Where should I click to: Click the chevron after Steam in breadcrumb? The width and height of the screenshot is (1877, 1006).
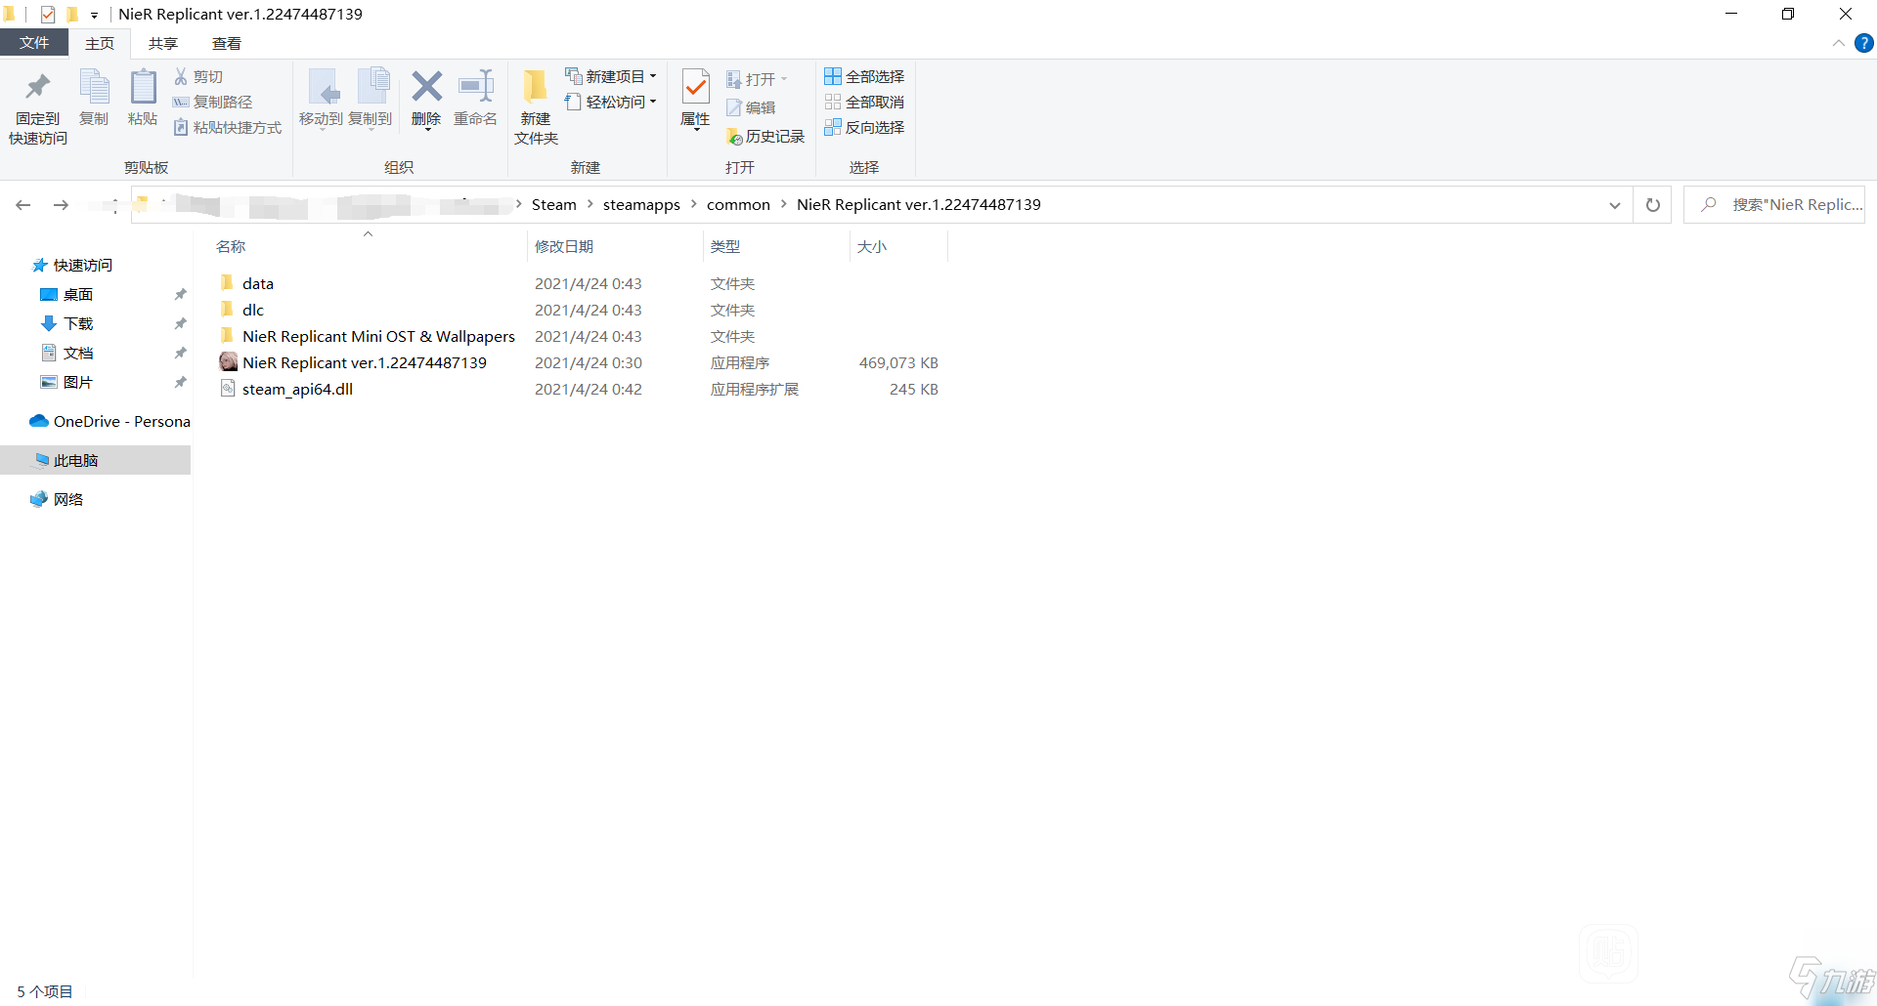coord(589,204)
